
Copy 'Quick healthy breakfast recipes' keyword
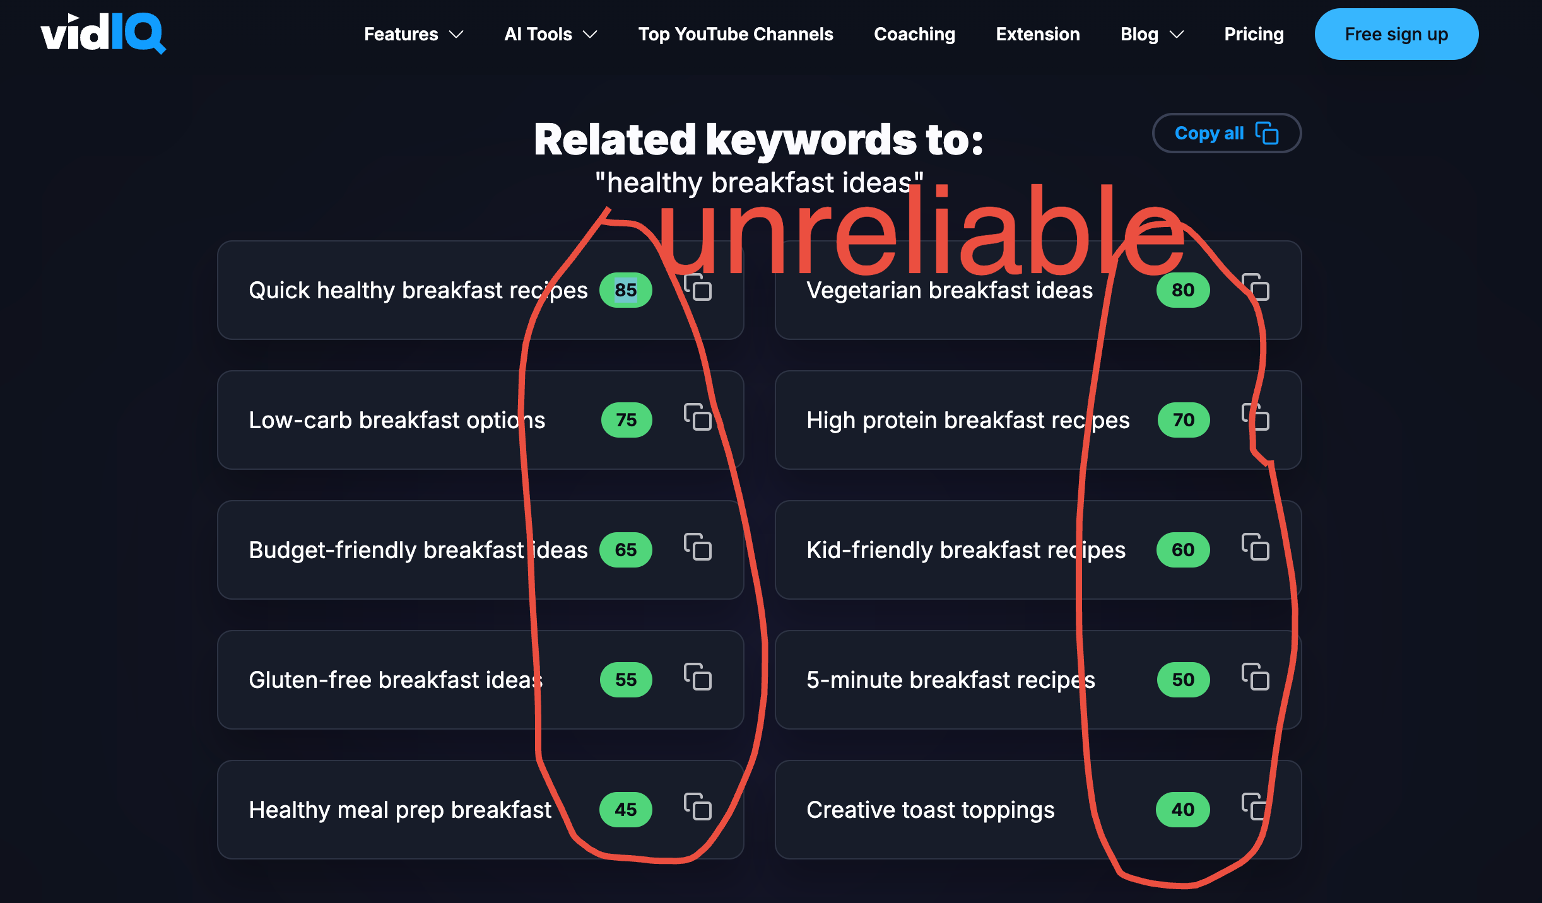(x=698, y=289)
